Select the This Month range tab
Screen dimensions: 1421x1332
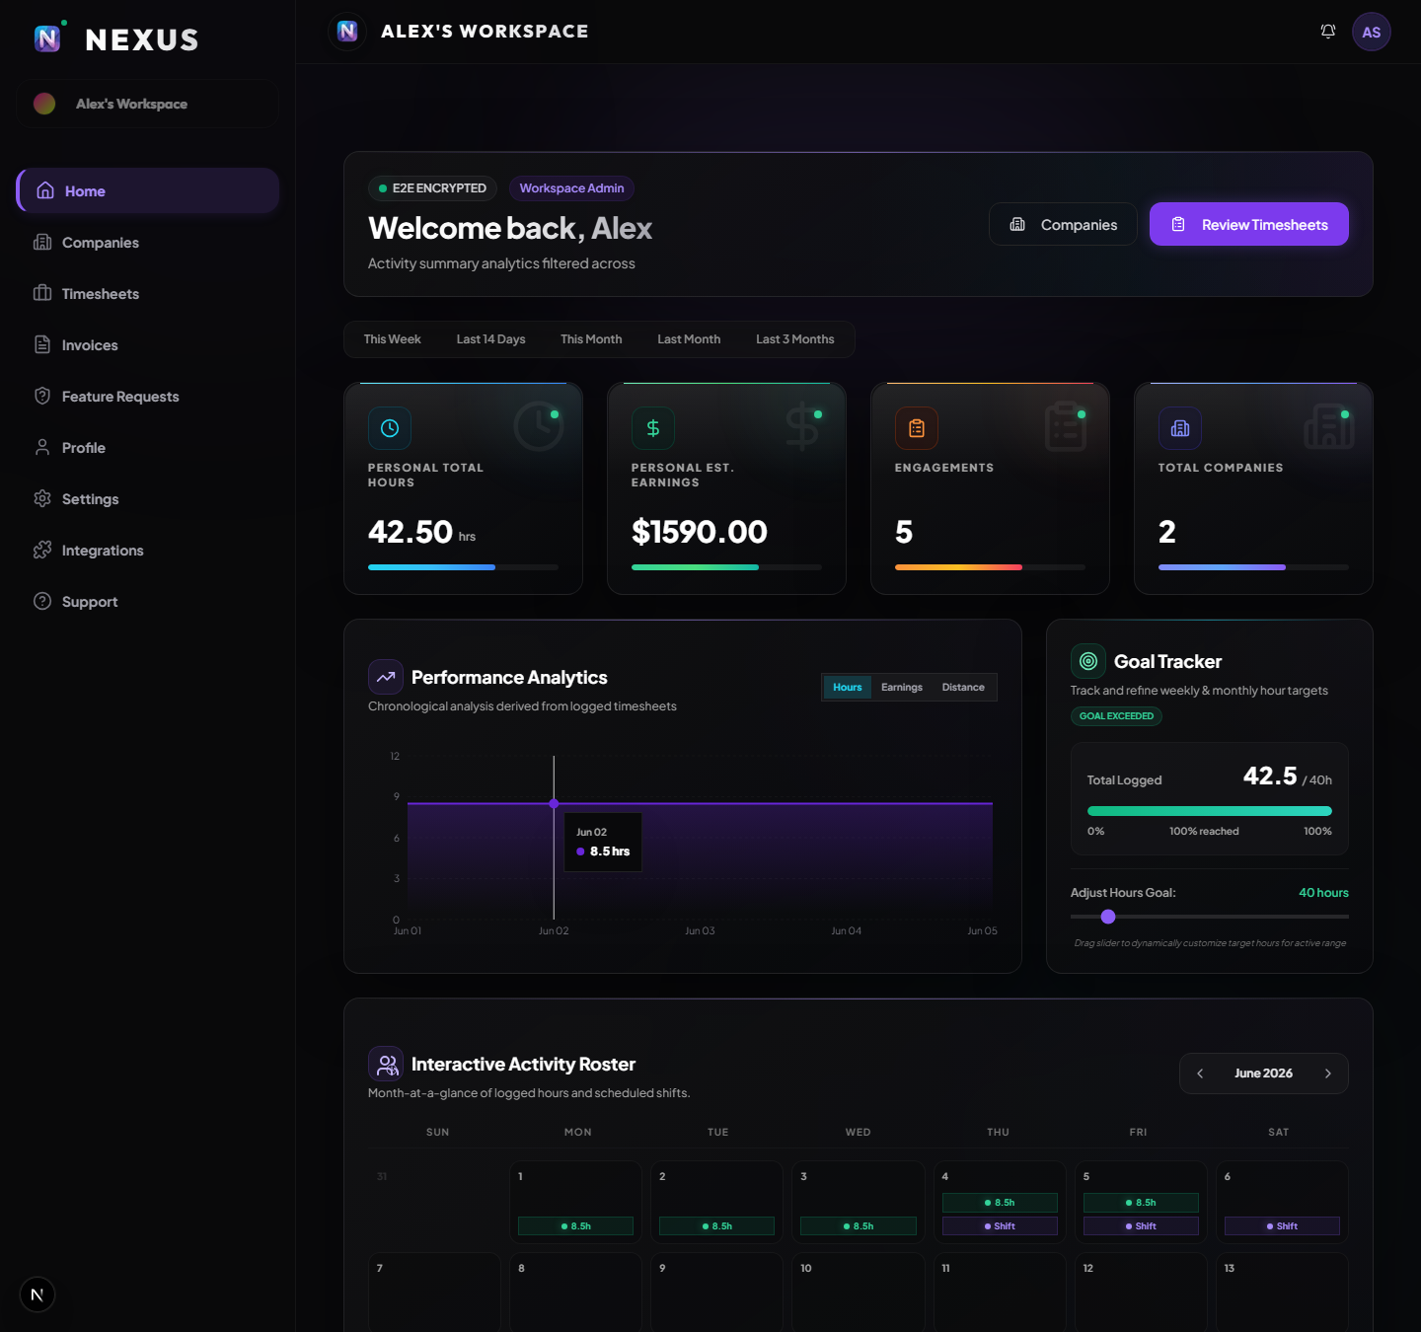pyautogui.click(x=591, y=339)
